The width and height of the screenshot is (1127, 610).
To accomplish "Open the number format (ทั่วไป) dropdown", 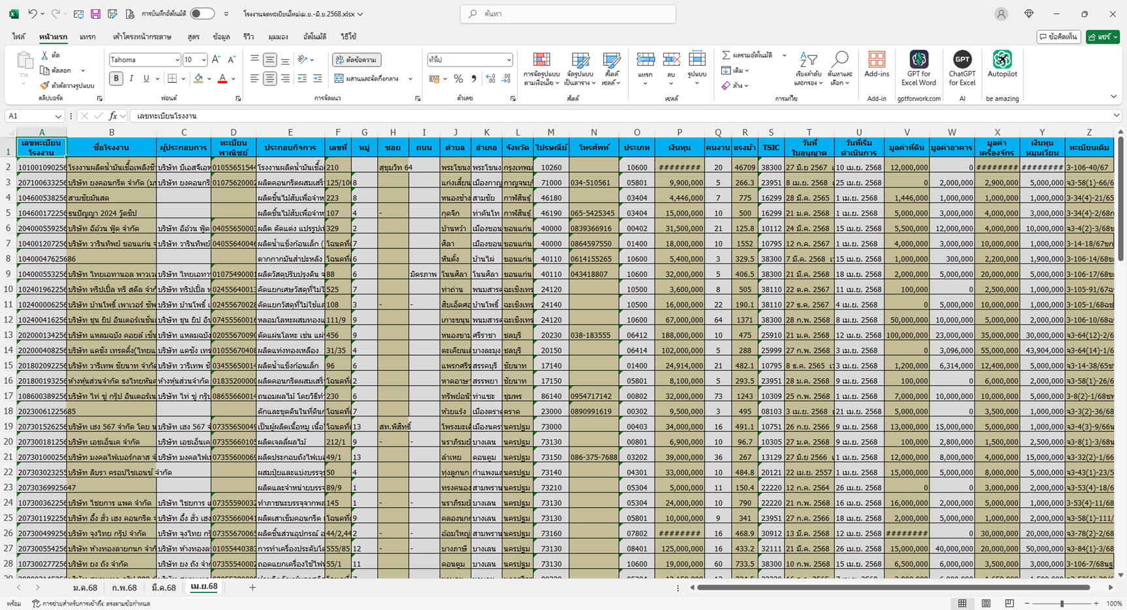I will (x=509, y=60).
